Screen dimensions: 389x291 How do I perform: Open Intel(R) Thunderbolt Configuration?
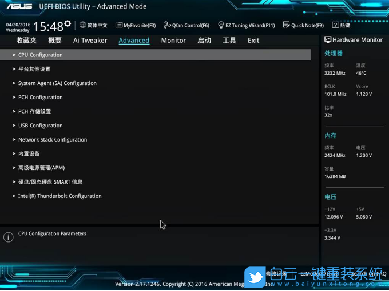[59, 196]
